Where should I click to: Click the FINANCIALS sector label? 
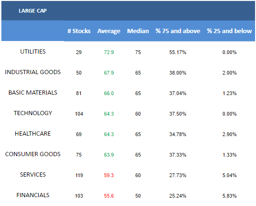(x=33, y=195)
